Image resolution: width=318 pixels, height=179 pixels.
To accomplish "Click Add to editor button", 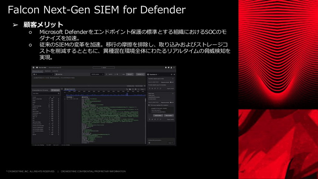I will tap(158, 115).
